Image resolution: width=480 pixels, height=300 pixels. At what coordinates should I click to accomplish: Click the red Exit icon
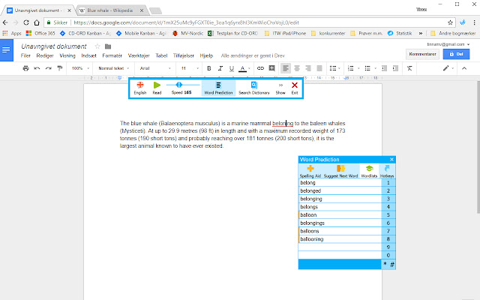tap(295, 85)
